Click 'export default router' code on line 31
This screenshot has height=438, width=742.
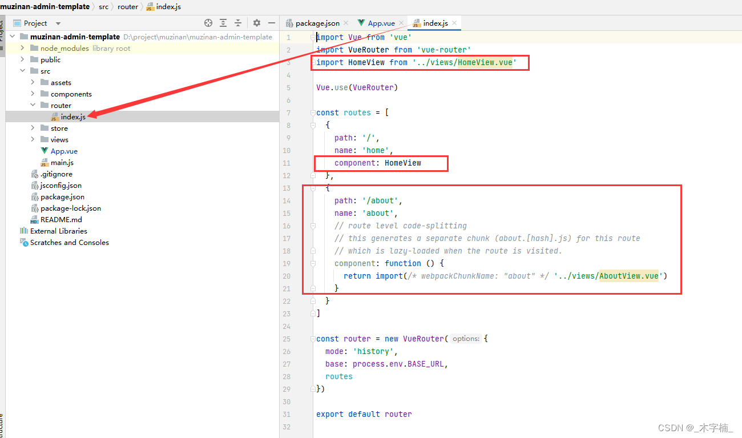pyautogui.click(x=364, y=414)
